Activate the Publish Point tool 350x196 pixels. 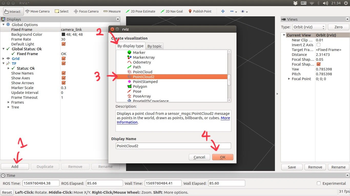pos(200,11)
